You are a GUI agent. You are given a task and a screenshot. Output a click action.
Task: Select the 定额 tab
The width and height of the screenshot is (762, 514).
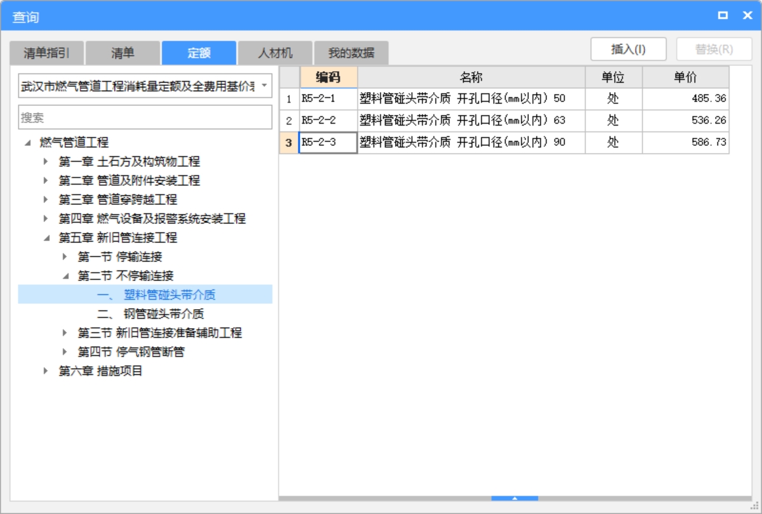click(x=199, y=53)
